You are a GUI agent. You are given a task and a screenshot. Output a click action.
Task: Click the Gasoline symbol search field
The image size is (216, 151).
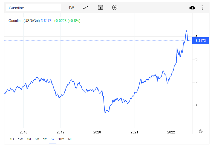[33, 7]
